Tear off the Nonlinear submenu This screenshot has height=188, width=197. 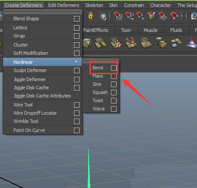coord(101,61)
